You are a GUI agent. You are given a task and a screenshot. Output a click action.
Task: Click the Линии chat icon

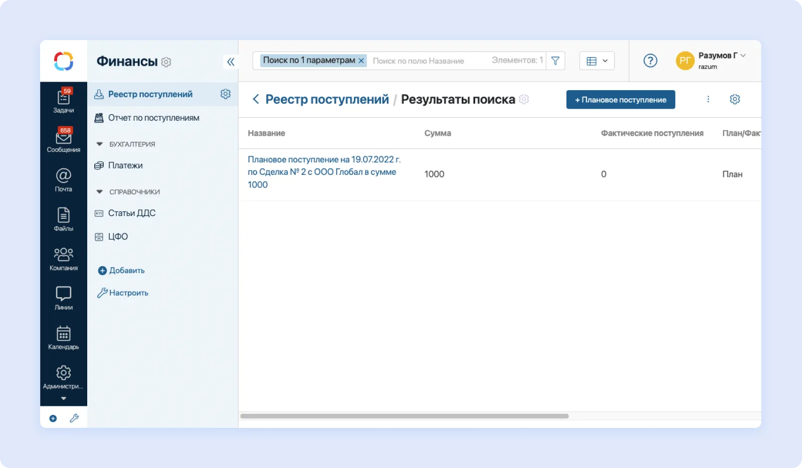(63, 298)
